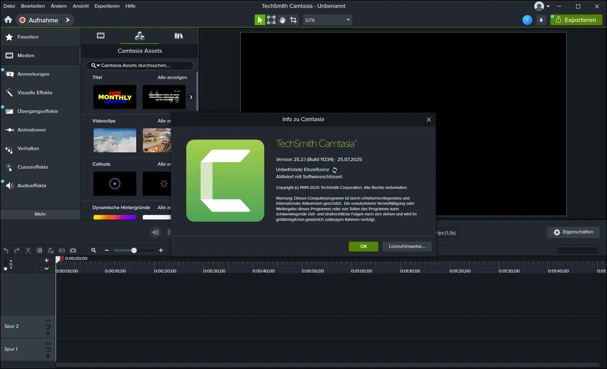Expand the user account dropdown arrow
Screen dimensions: 607x369
click(548, 6)
